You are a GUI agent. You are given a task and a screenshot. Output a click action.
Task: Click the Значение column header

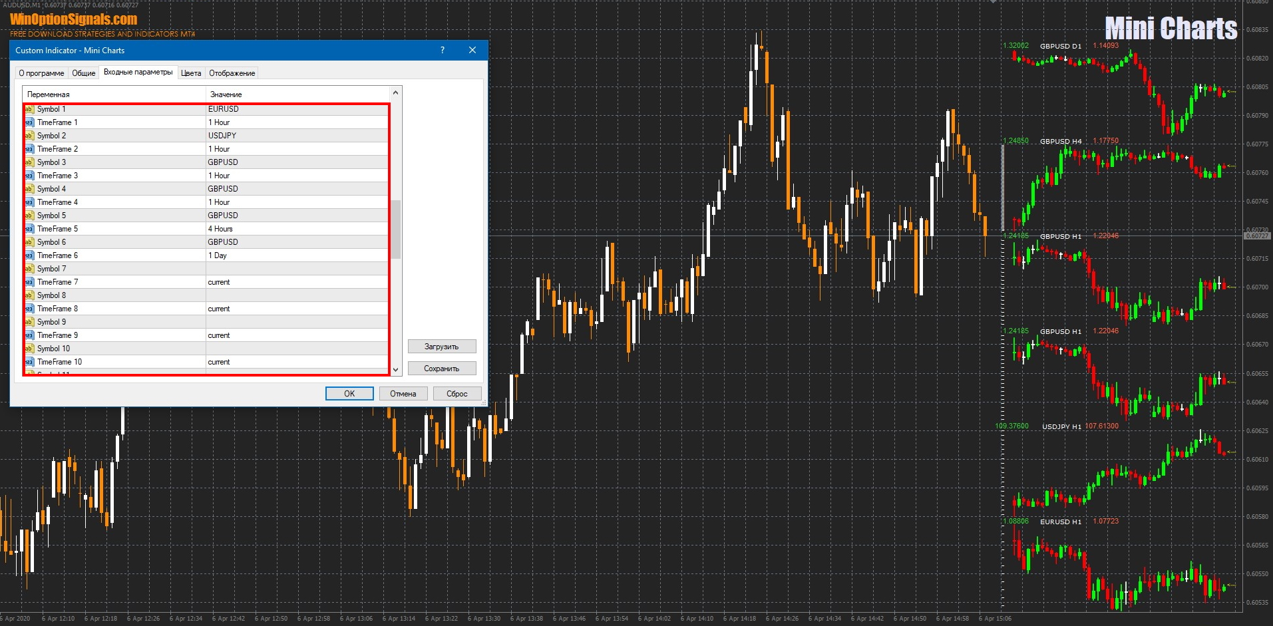pyautogui.click(x=226, y=94)
